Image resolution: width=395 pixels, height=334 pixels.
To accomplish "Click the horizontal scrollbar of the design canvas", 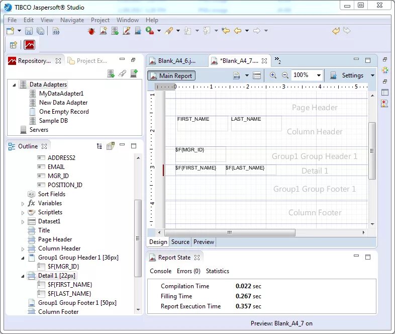I will point(230,232).
